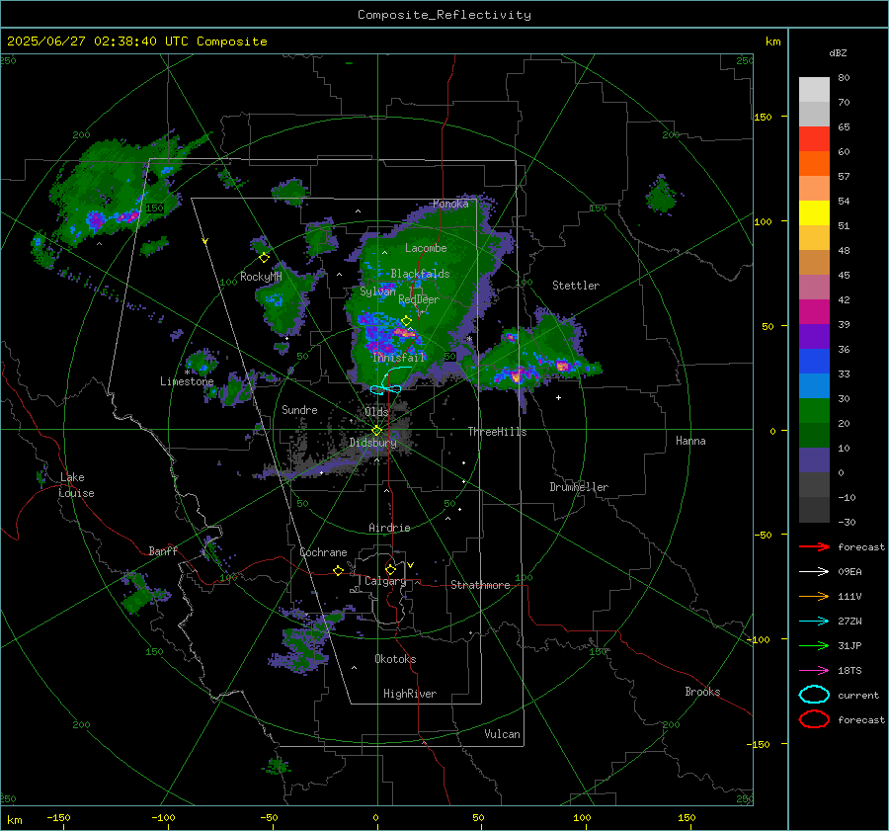Click the Hanna label
Viewport: 889px width, 831px height.
690,441
